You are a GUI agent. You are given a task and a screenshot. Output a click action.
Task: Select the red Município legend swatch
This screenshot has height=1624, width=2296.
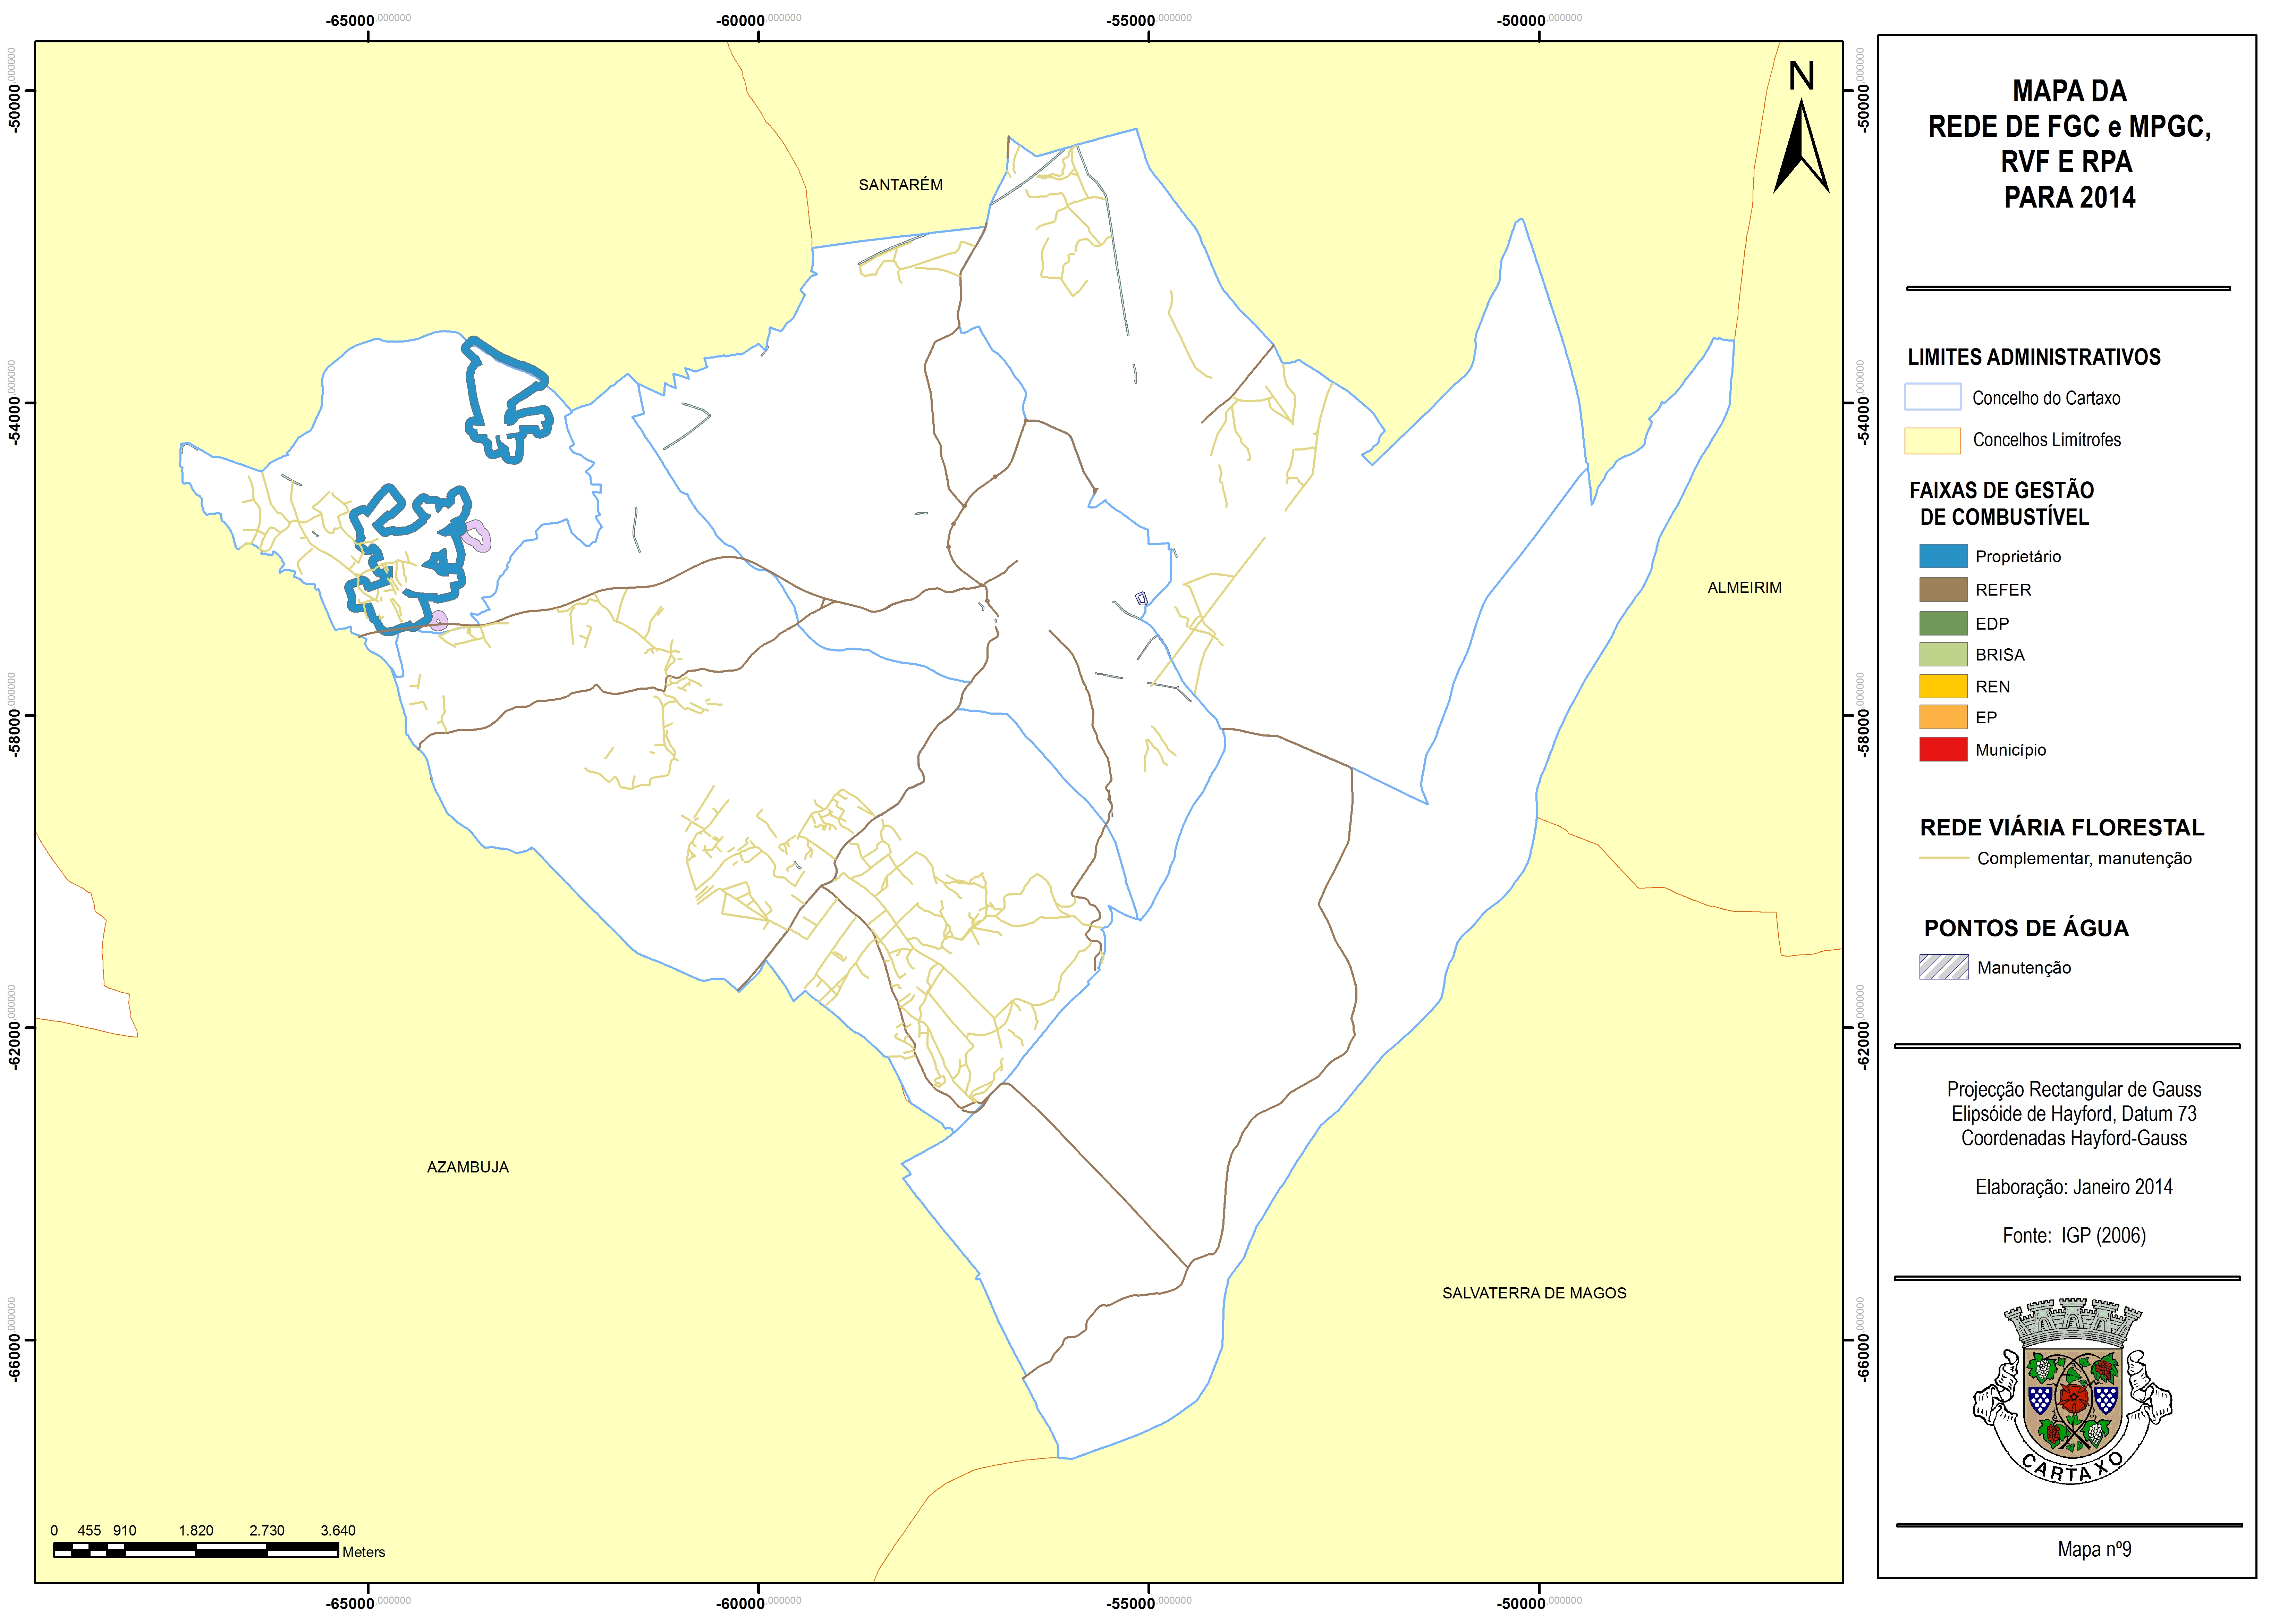pos(1943,749)
